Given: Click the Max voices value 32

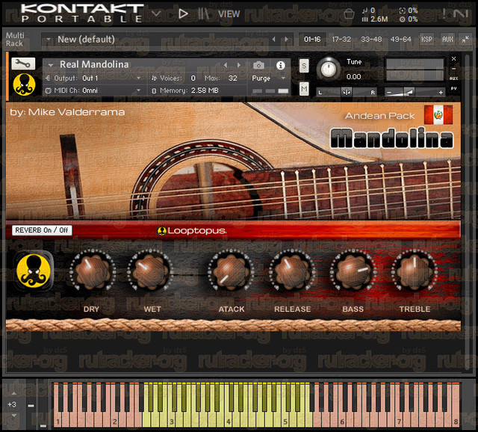Looking at the screenshot, I should tap(232, 78).
